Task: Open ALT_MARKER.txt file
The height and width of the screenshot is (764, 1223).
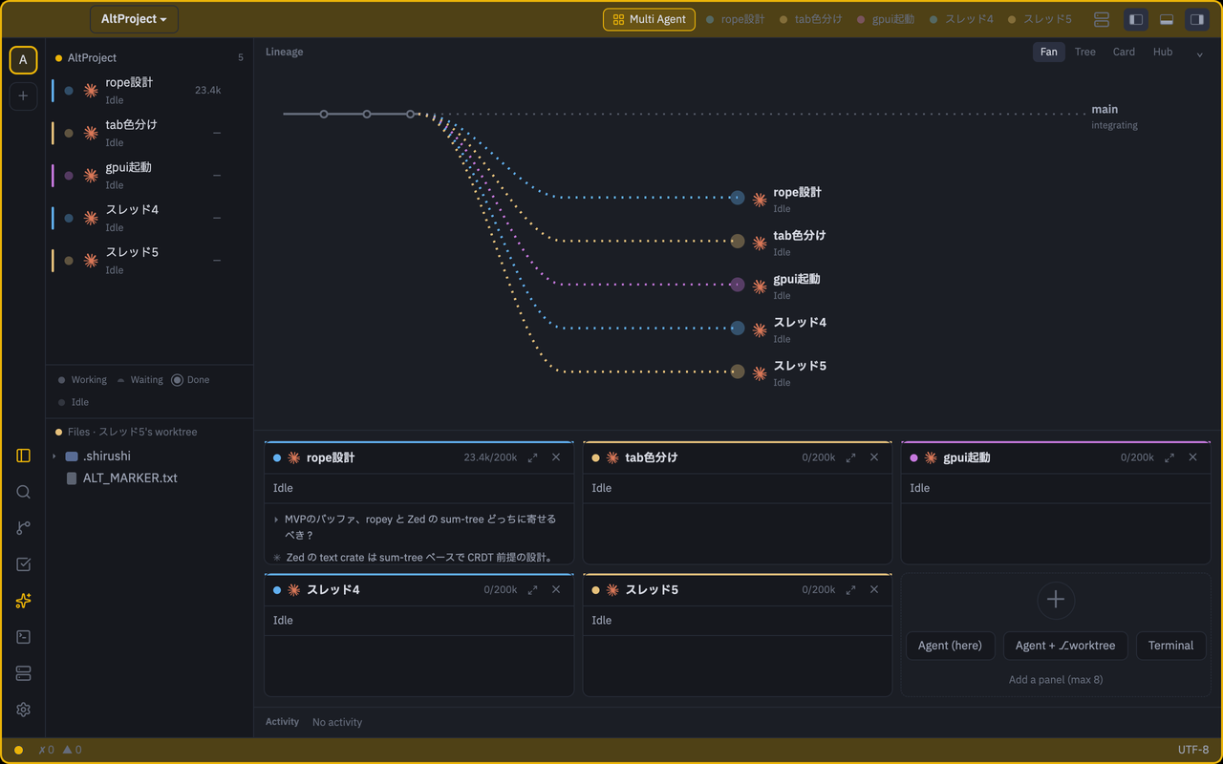Action: (130, 477)
